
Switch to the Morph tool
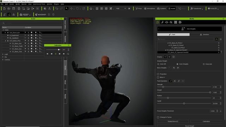pos(172,8)
